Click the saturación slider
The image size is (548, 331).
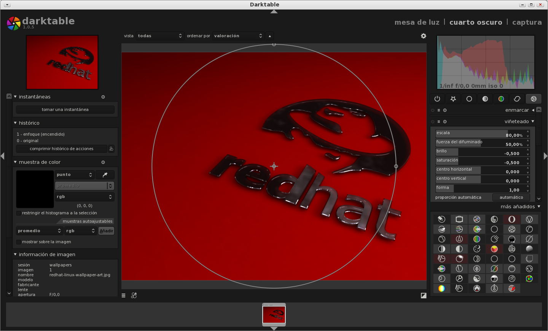pyautogui.click(x=482, y=161)
